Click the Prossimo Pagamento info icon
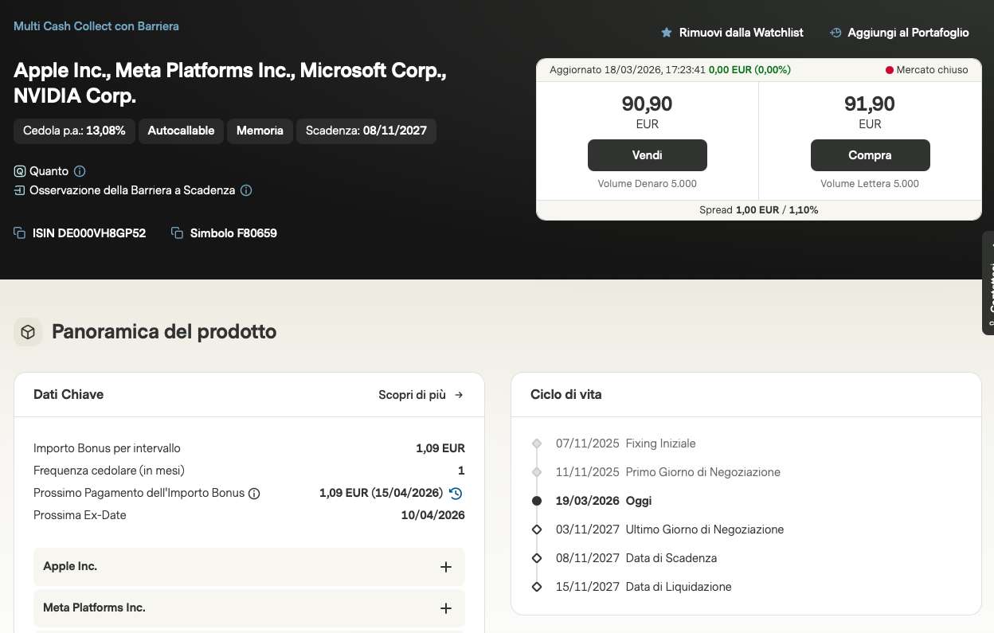This screenshot has width=994, height=633. coord(254,494)
